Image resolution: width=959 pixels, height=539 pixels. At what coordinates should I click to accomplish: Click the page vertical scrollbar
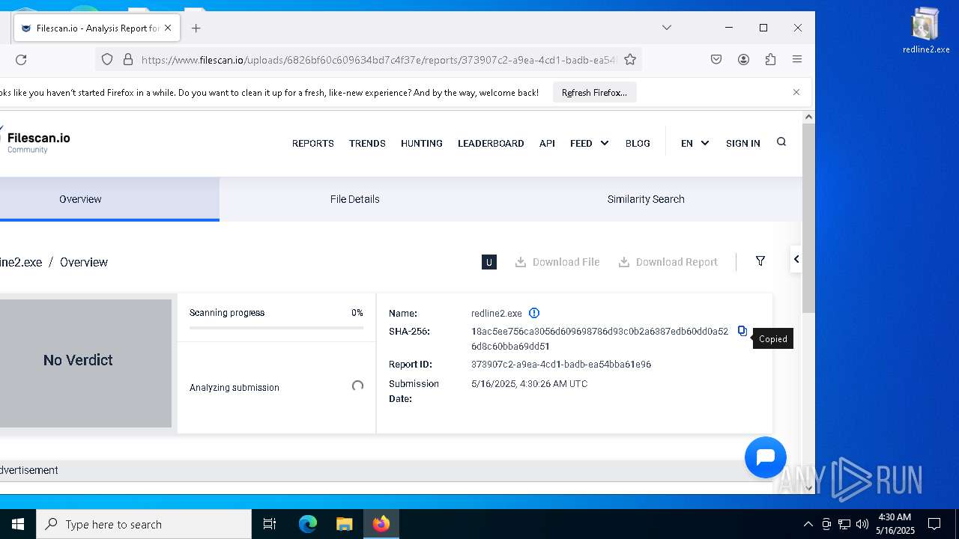coord(808,217)
